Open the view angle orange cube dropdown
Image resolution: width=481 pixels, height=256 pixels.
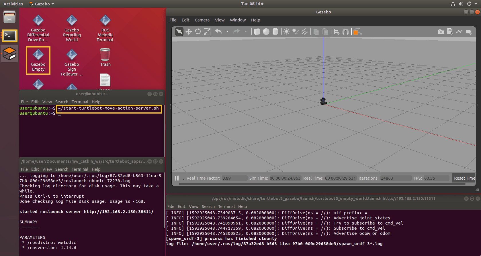(357, 32)
